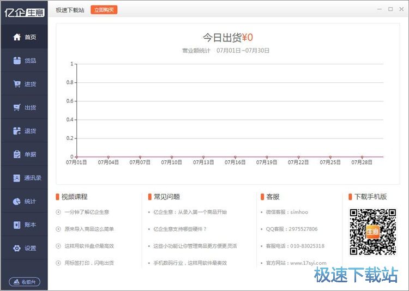Open video 原来导入商品这么简单

click(x=89, y=229)
